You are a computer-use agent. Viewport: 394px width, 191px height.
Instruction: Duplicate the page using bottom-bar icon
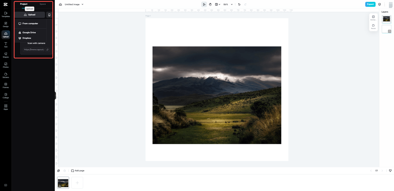pyautogui.click(x=58, y=171)
